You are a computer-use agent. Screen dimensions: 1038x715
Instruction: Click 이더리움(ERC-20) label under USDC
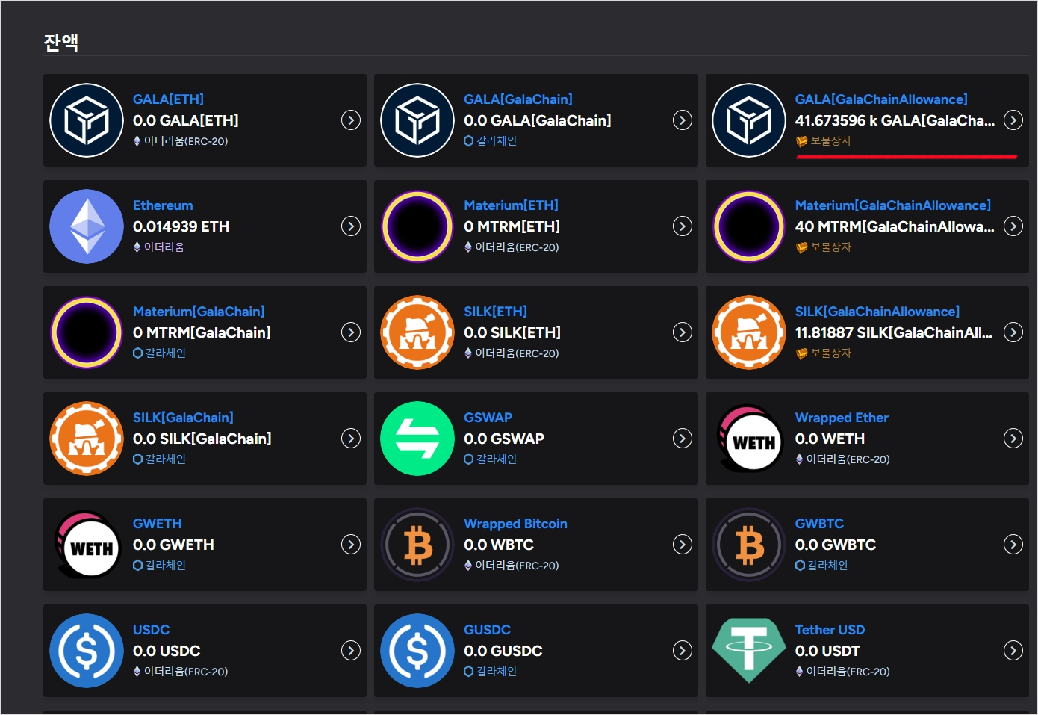186,671
